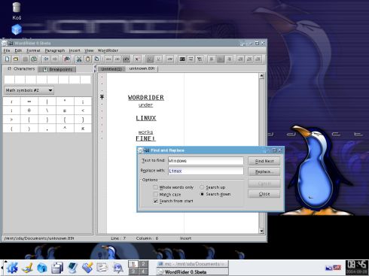Enable Whole words only checkbox
This screenshot has width=369, height=276.
pyautogui.click(x=156, y=187)
